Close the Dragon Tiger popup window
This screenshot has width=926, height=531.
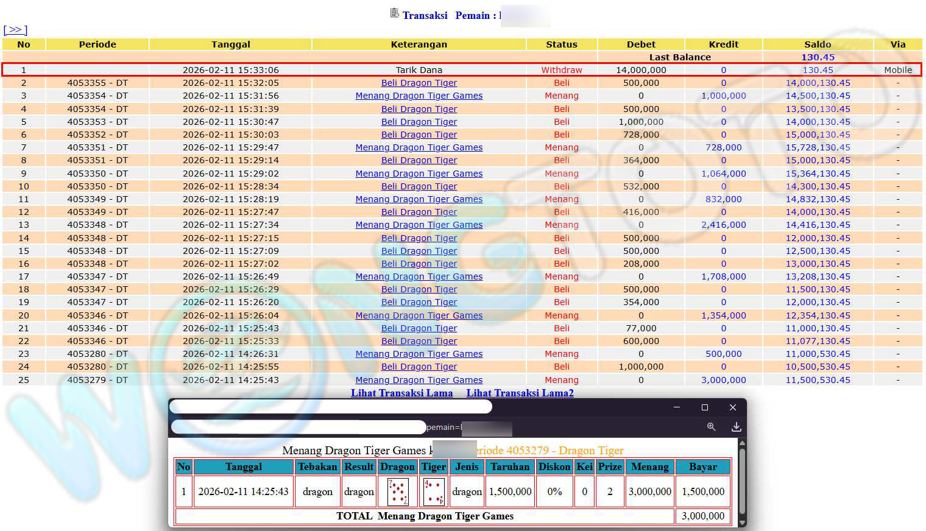(x=733, y=407)
